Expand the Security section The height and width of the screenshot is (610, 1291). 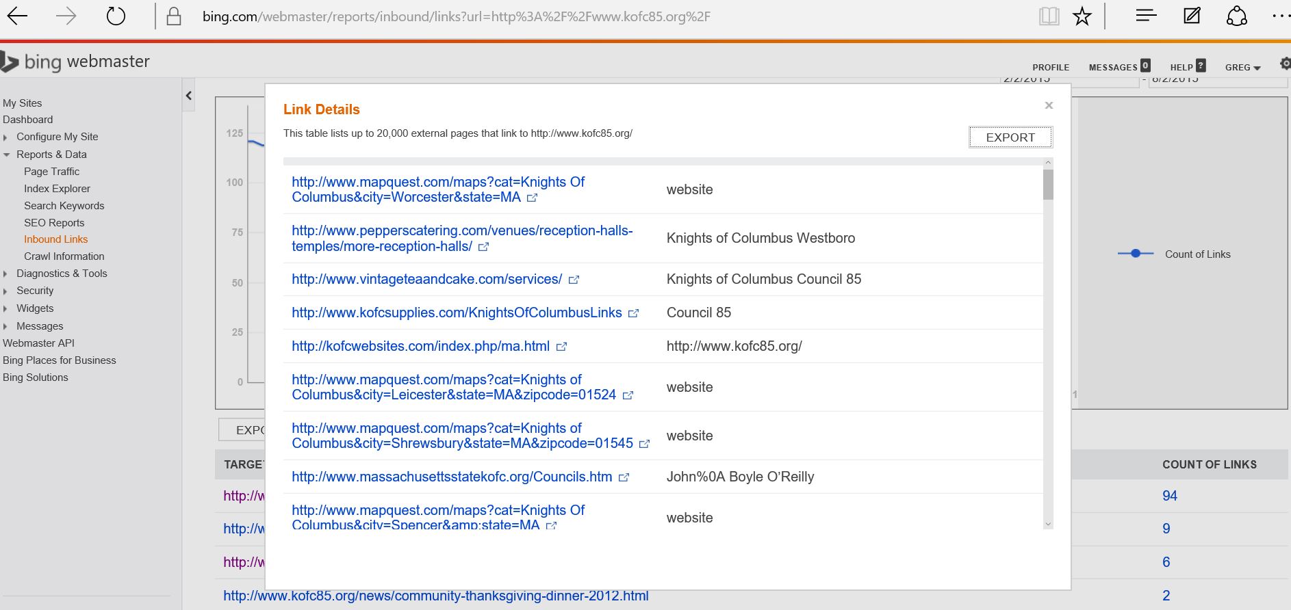coord(6,291)
